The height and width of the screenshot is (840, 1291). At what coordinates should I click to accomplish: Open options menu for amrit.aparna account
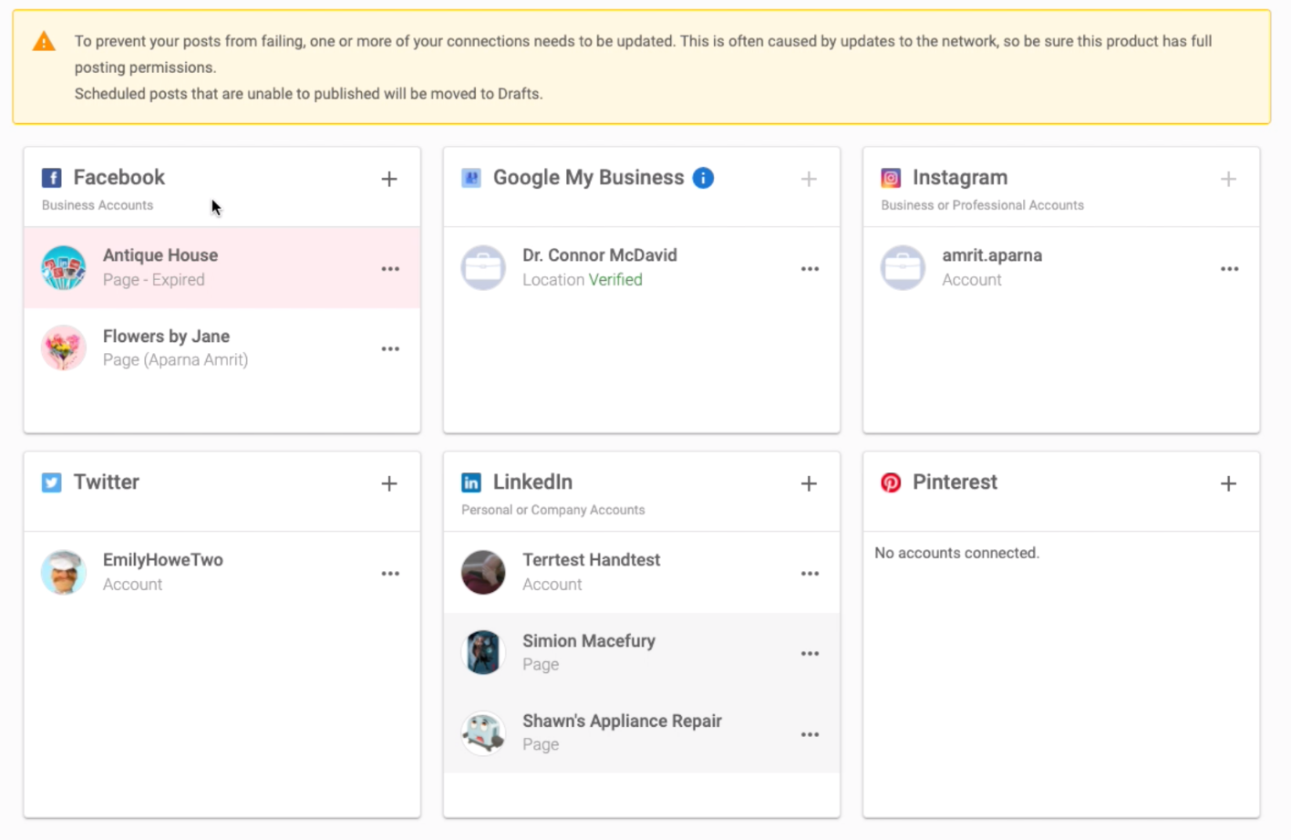pyautogui.click(x=1229, y=268)
